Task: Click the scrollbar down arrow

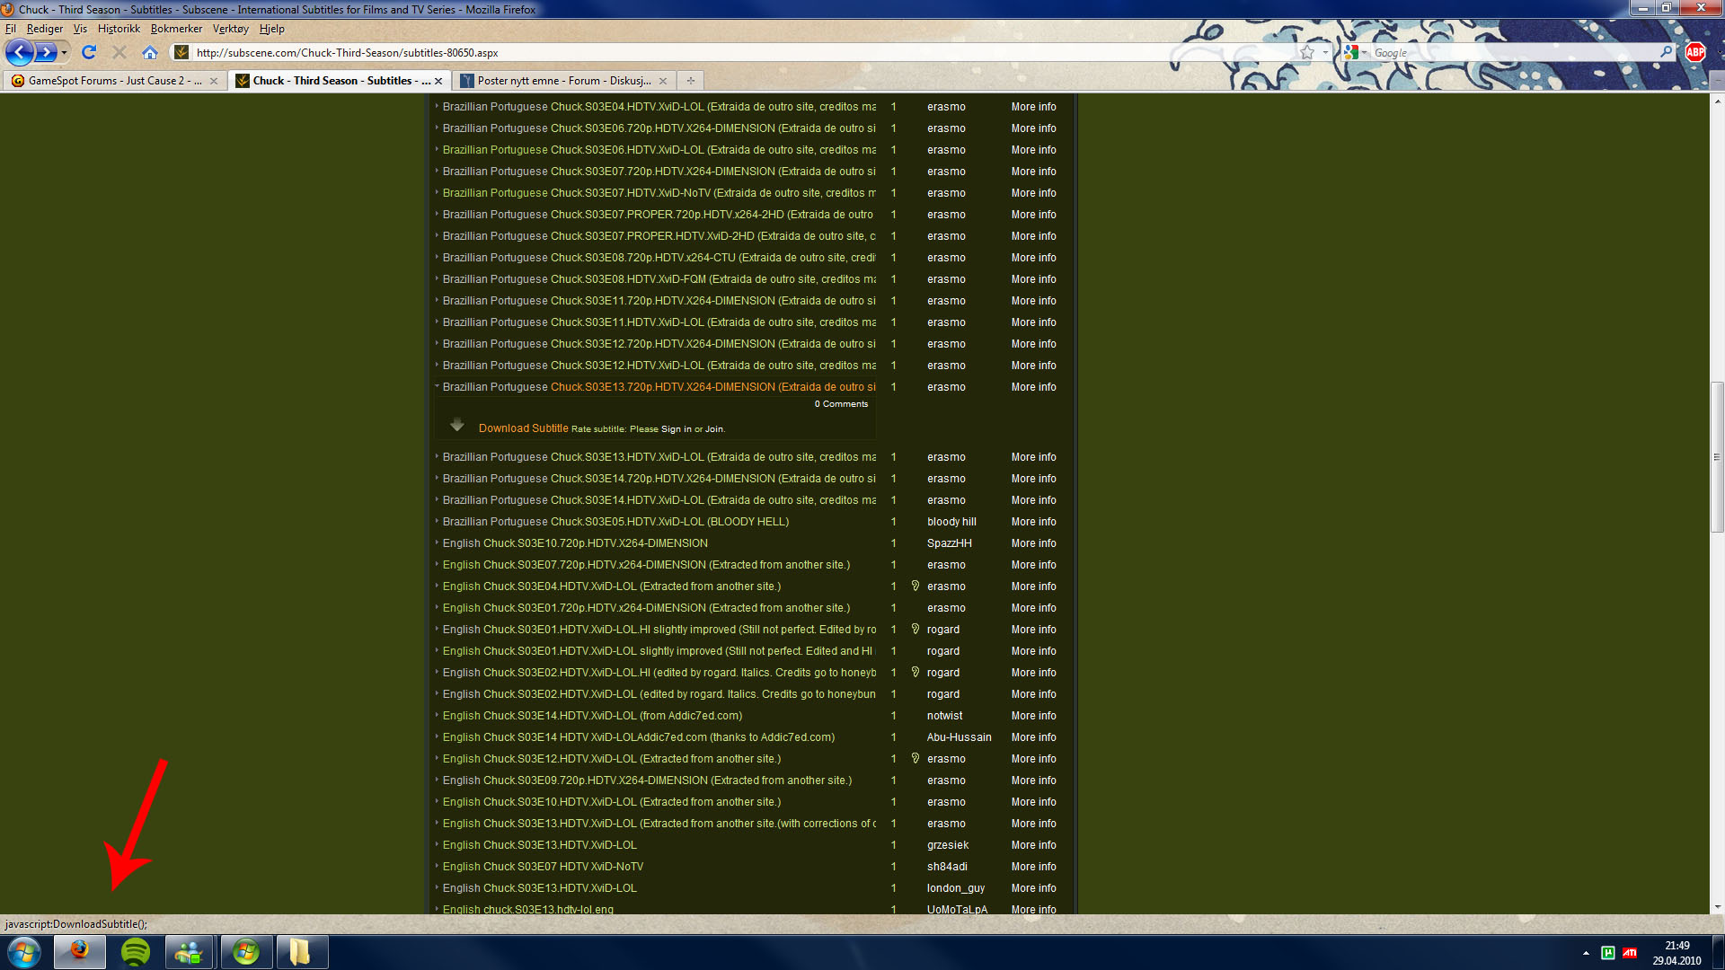Action: pos(1717,907)
